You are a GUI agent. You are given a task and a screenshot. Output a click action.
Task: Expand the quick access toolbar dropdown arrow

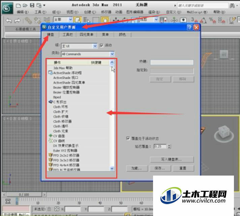[44, 5]
